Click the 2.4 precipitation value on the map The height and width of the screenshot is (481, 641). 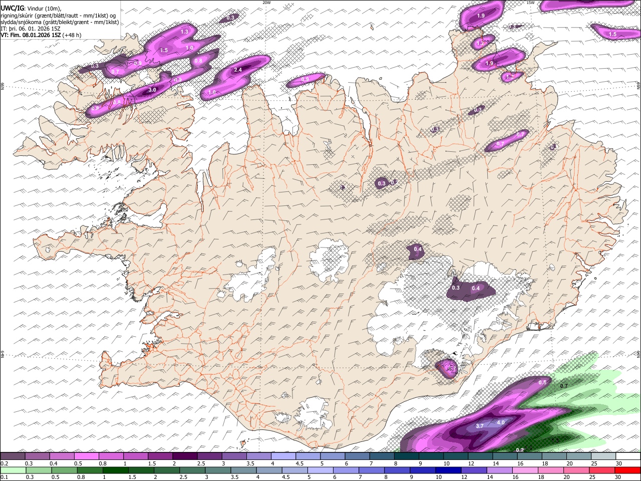pos(238,70)
